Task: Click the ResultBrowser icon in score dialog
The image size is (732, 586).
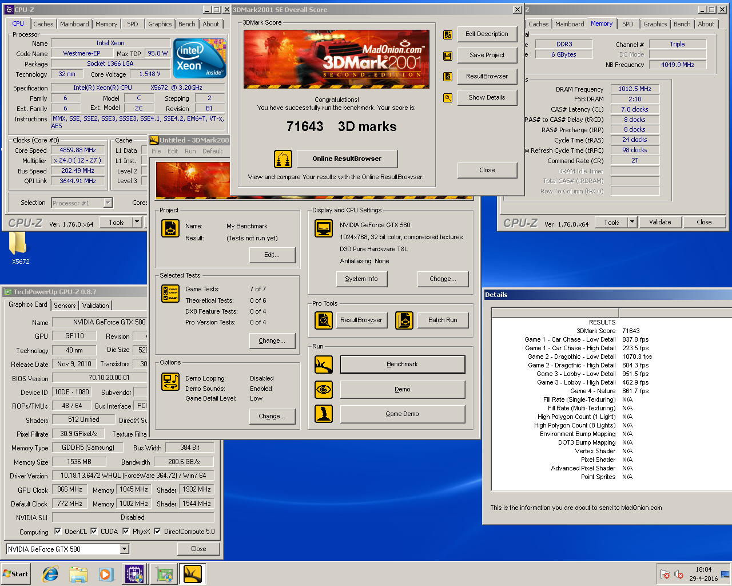Action: pos(448,77)
